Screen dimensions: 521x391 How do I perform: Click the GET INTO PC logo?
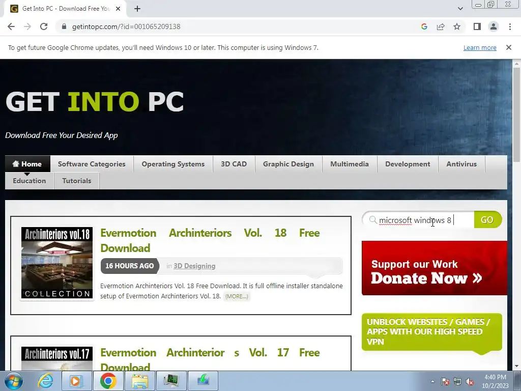point(95,102)
